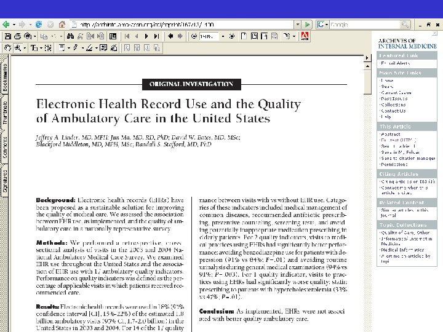Expand the Text Select tool options arrow

coord(41,48)
